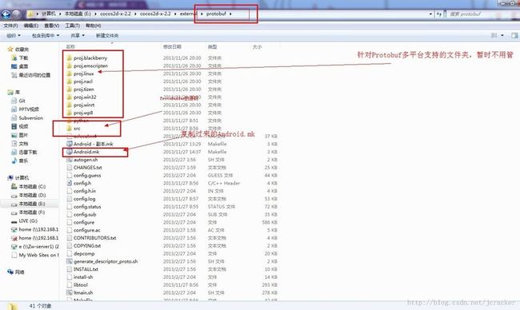
Task: Select the CONTRIBUTORS.txt file name
Action: [x=95, y=238]
